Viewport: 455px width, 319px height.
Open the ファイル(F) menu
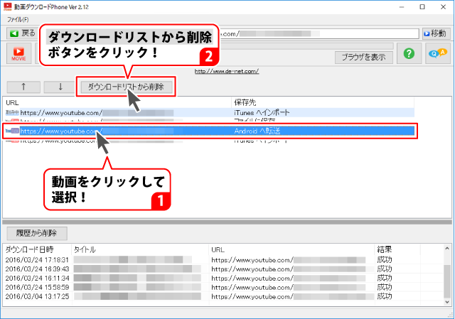pos(18,20)
